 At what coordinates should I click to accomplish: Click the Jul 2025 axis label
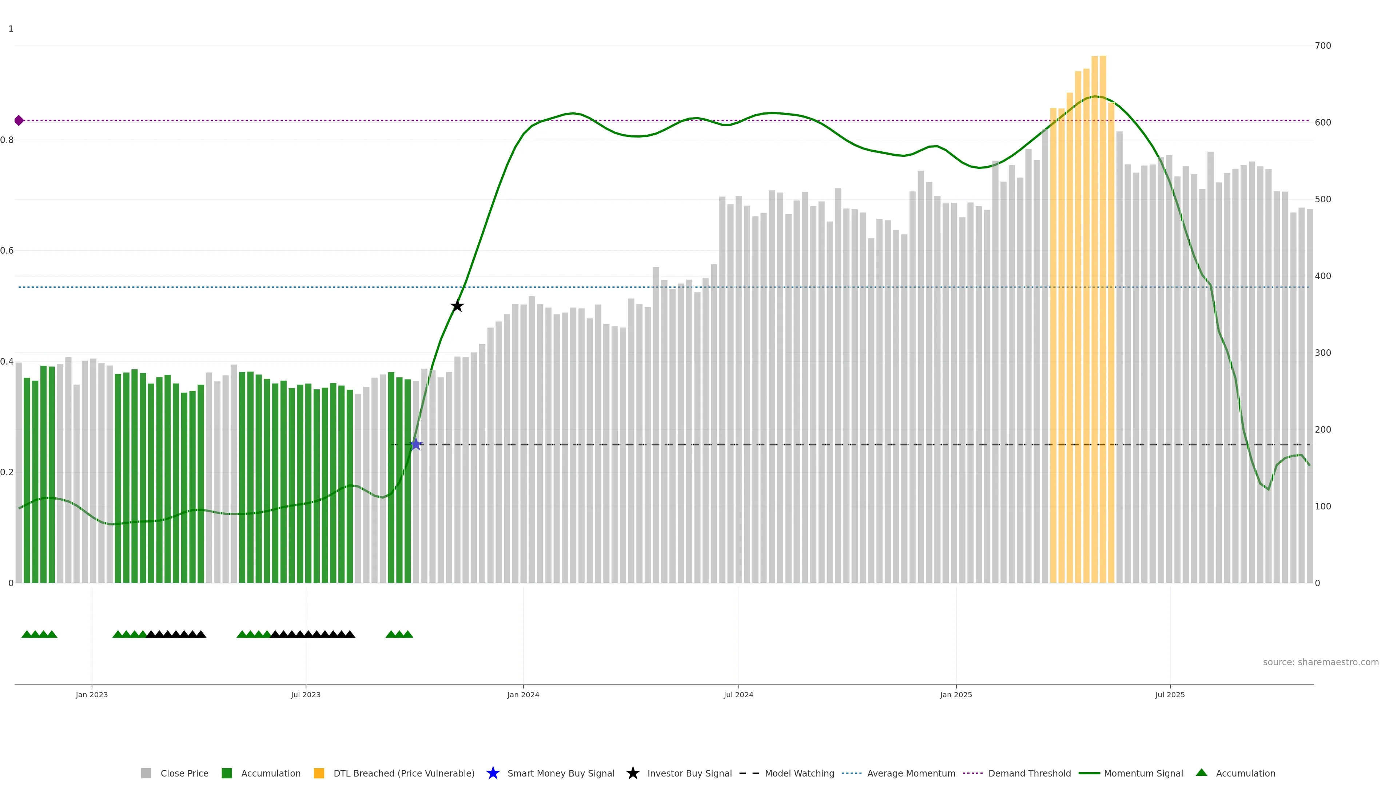(1170, 694)
